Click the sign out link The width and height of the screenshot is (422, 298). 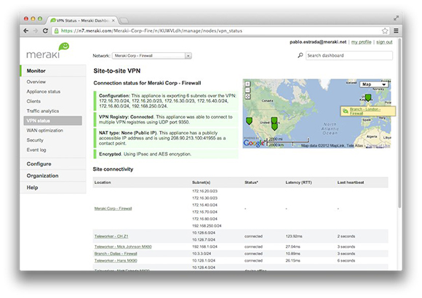(384, 42)
